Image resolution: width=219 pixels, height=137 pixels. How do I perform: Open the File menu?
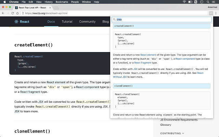pyautogui.click(x=24, y=2)
